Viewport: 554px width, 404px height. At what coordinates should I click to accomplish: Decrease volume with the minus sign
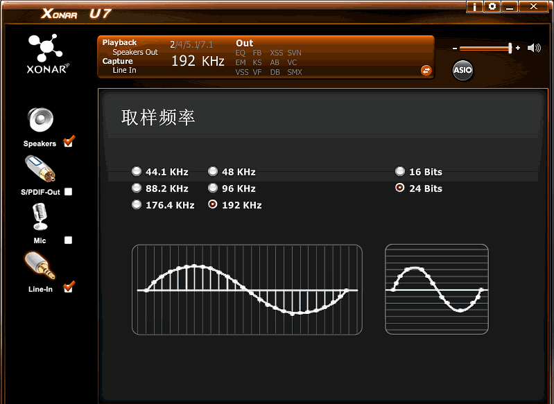pyautogui.click(x=455, y=49)
